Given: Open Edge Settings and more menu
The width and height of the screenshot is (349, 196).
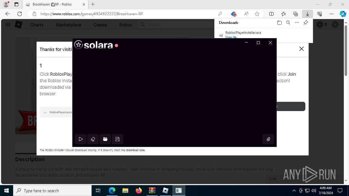Looking at the screenshot, I should [332, 14].
